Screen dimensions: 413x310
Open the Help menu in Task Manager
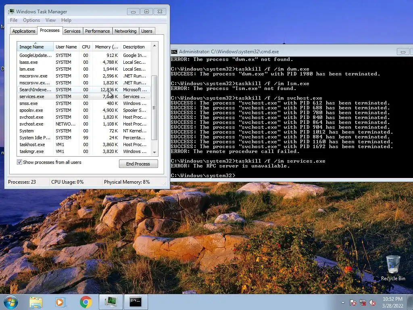(x=66, y=20)
